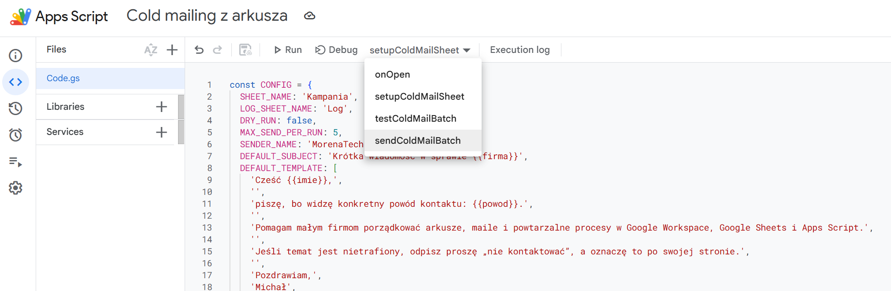This screenshot has height=291, width=891.
Task: Open the Execution log
Action: tap(520, 50)
